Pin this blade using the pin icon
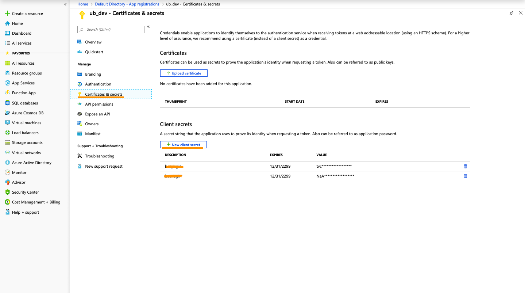525x293 pixels. click(x=511, y=13)
